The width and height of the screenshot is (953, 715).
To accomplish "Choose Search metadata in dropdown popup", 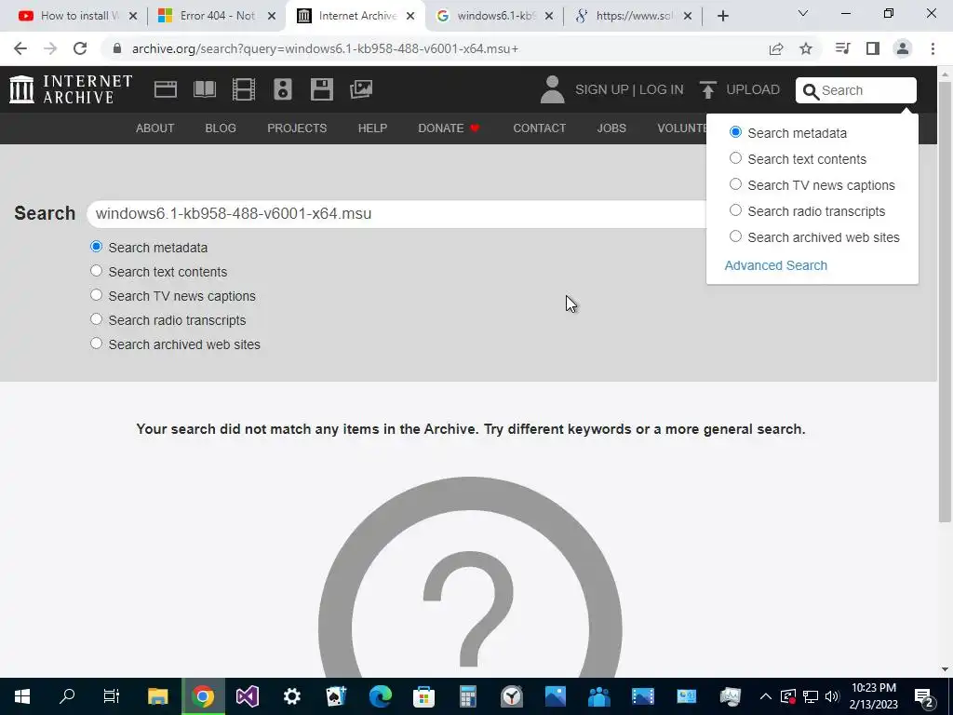I will (735, 132).
